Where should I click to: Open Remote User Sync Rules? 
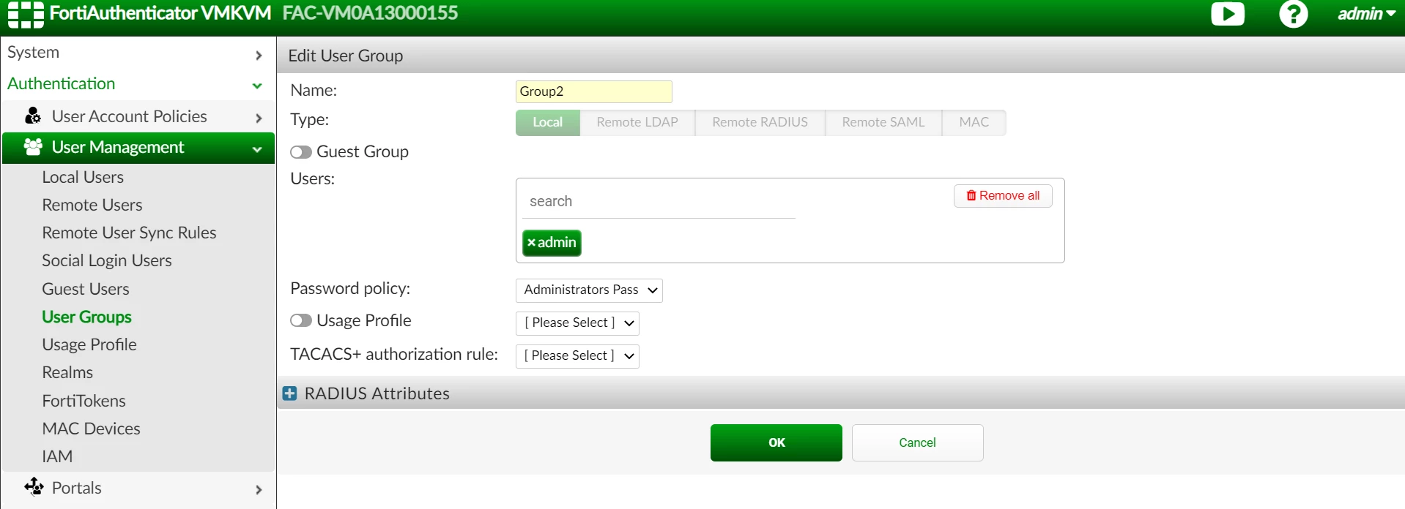pyautogui.click(x=129, y=233)
